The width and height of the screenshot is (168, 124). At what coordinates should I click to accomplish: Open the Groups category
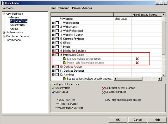(14, 29)
